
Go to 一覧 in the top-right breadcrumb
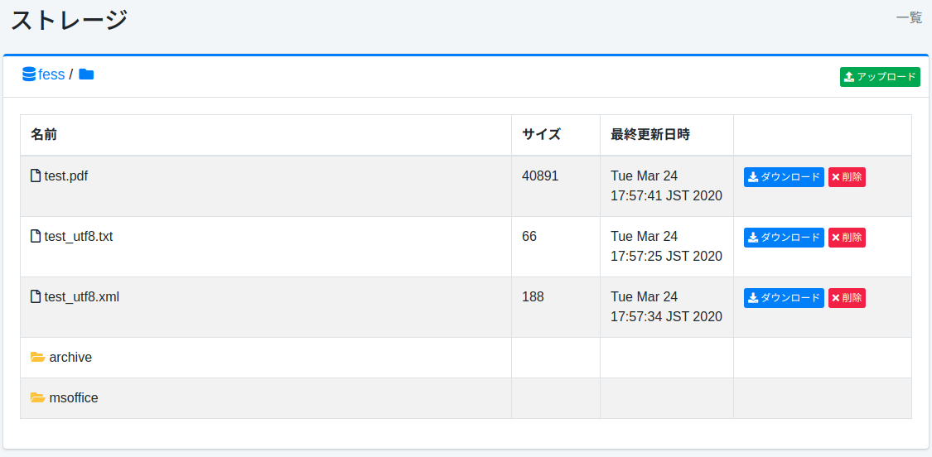click(909, 17)
